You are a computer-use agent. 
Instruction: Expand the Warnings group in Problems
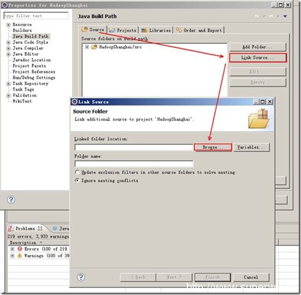click(x=12, y=256)
